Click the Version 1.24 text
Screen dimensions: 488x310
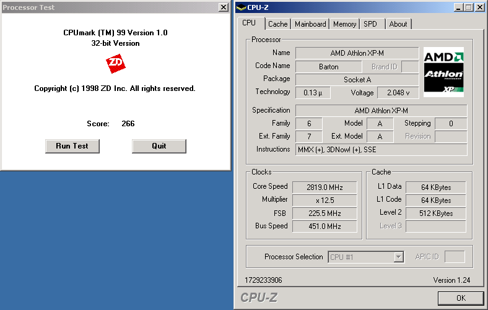pyautogui.click(x=451, y=280)
